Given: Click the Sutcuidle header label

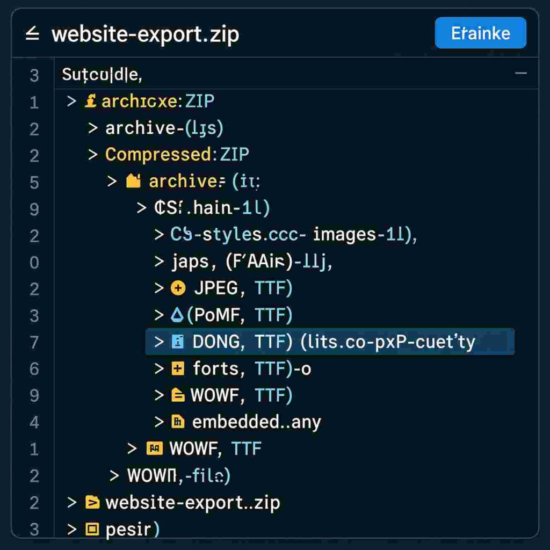Looking at the screenshot, I should point(102,74).
